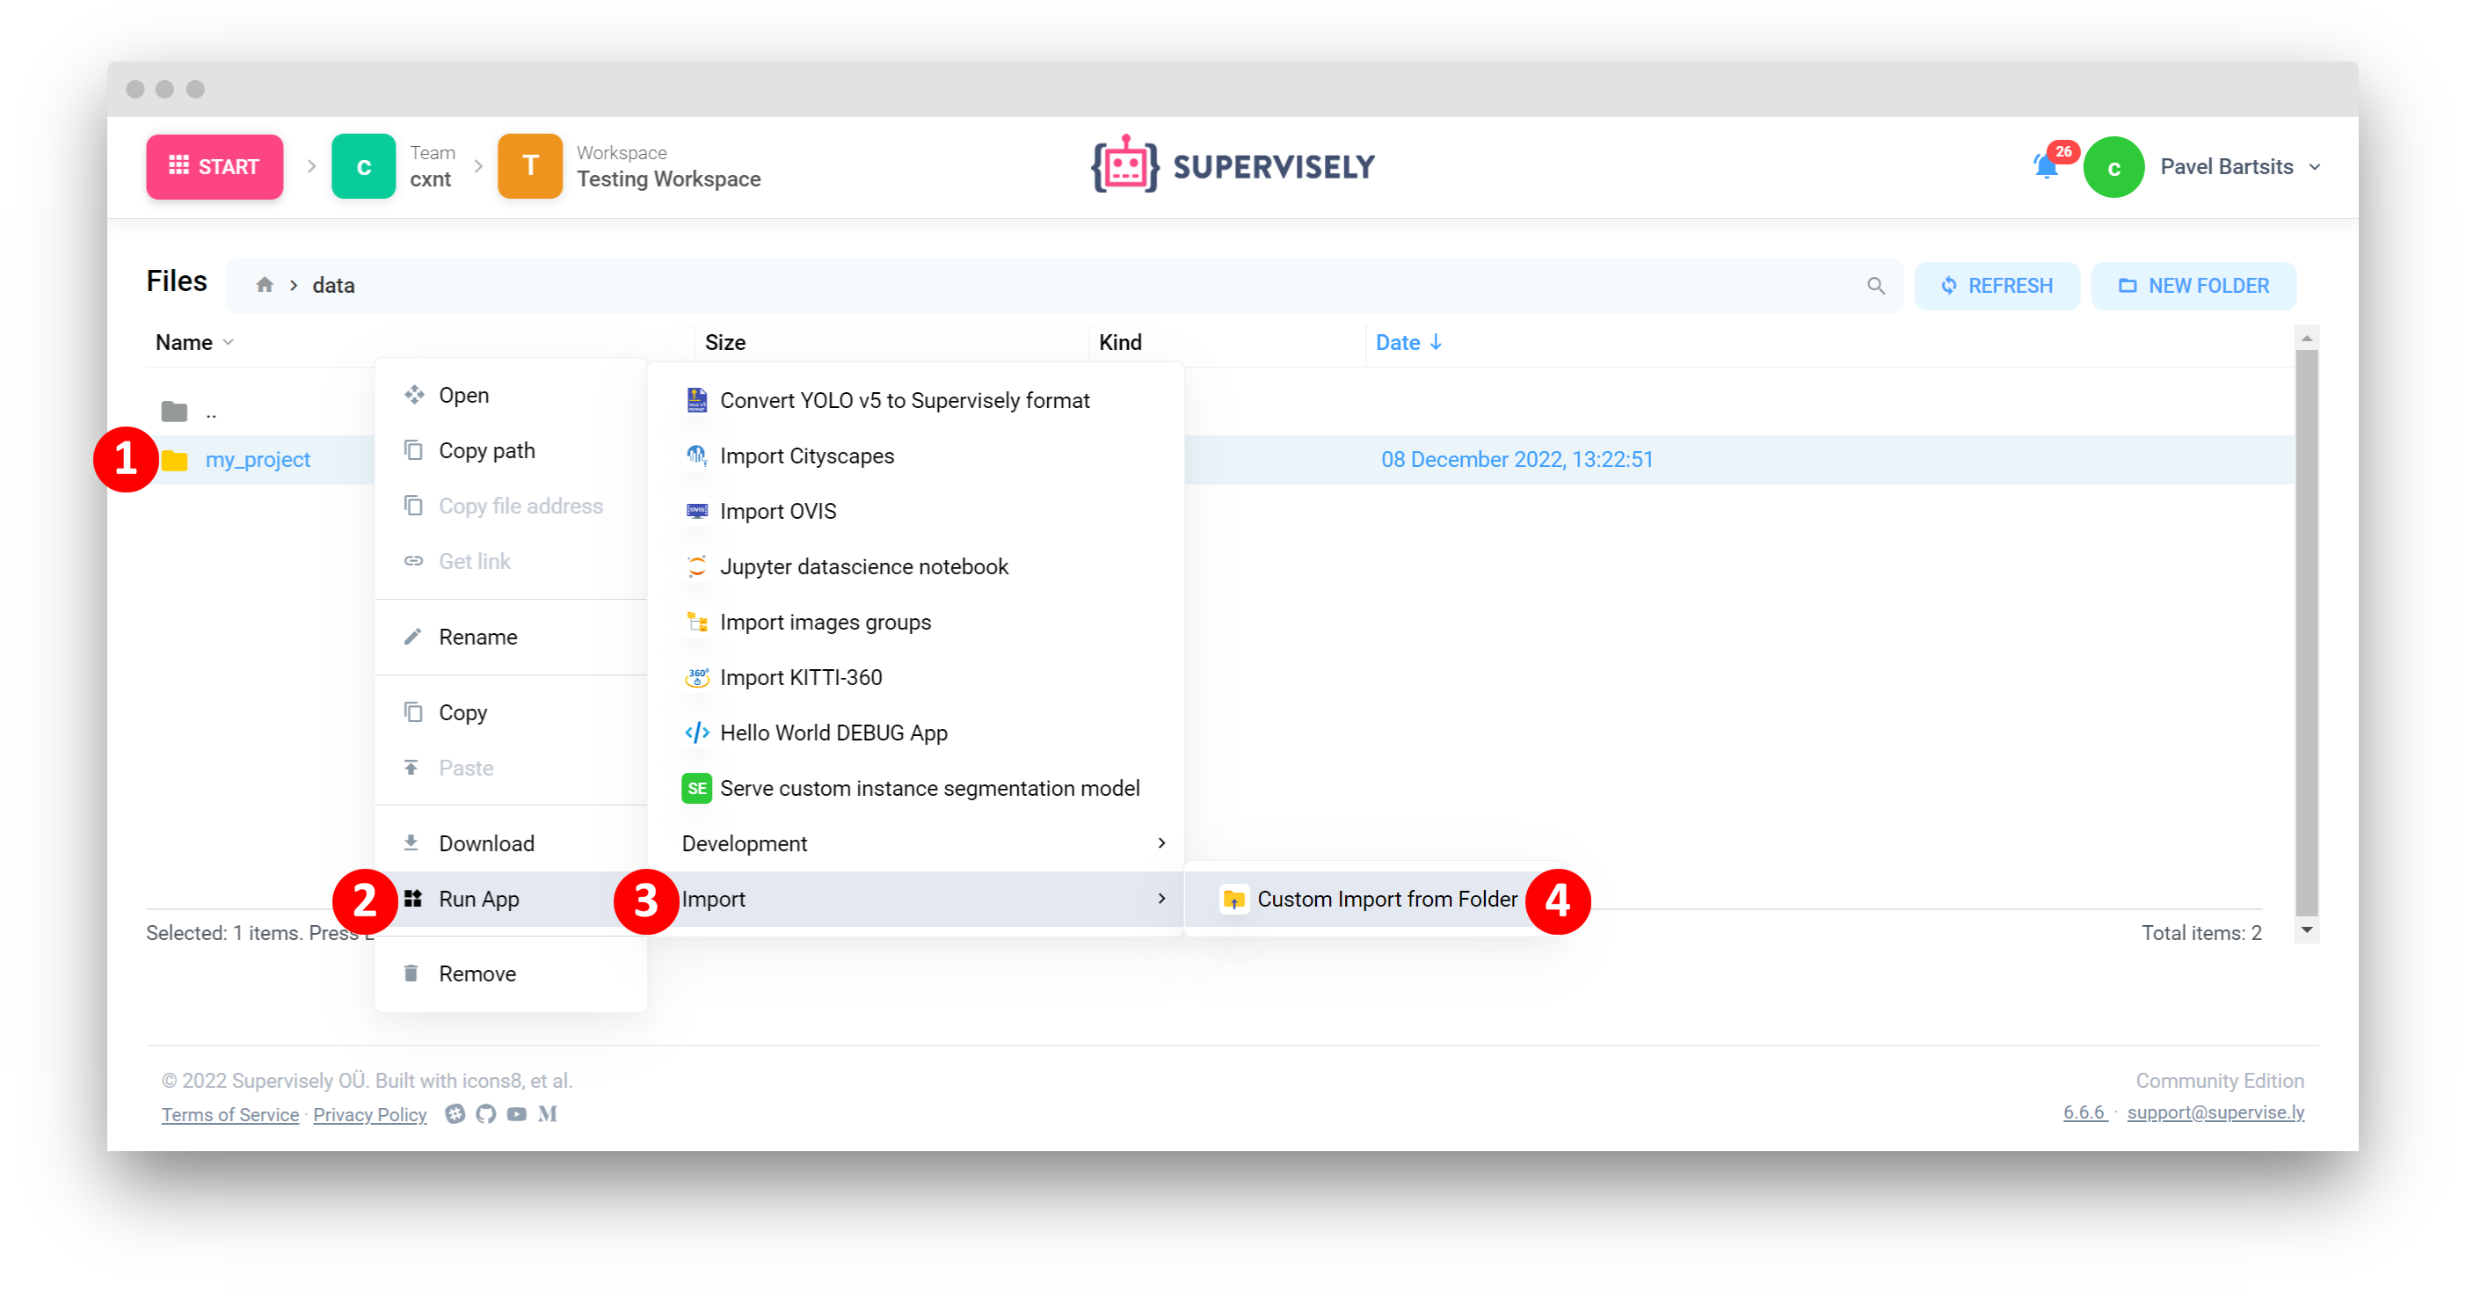Image resolution: width=2466 pixels, height=1305 pixels.
Task: Open the notifications bell
Action: (x=2046, y=165)
